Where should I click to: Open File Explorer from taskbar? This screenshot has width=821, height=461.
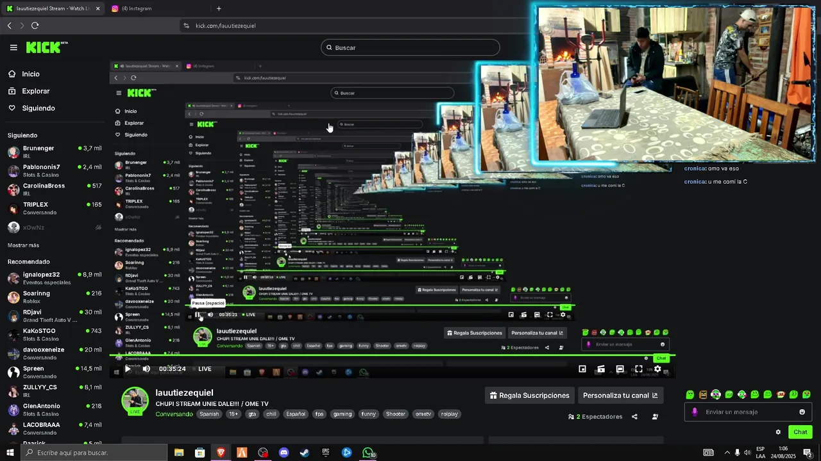(x=179, y=453)
